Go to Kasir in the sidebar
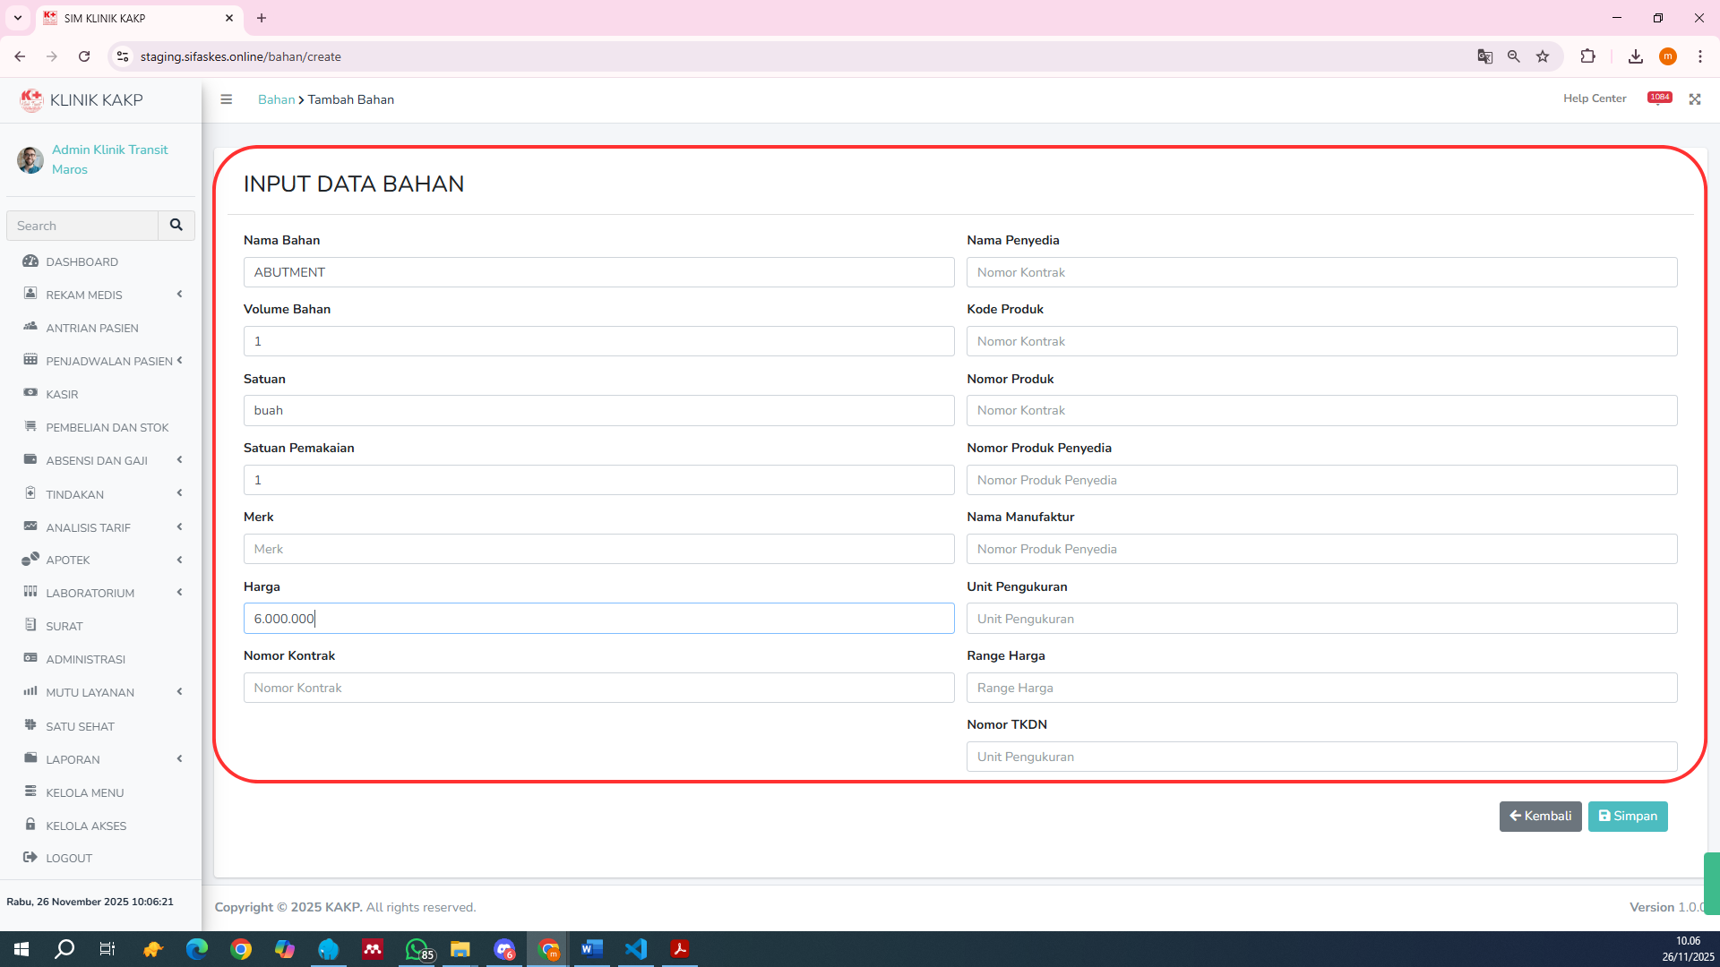1720x967 pixels. [x=62, y=394]
